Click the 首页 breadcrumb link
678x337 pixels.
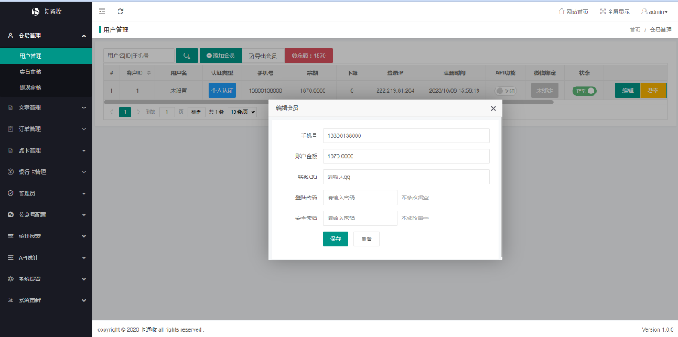click(x=635, y=30)
